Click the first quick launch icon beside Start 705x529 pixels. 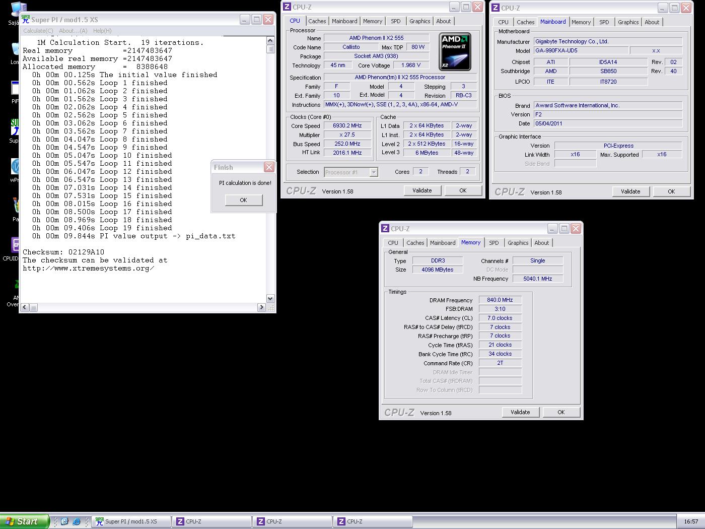[x=64, y=521]
